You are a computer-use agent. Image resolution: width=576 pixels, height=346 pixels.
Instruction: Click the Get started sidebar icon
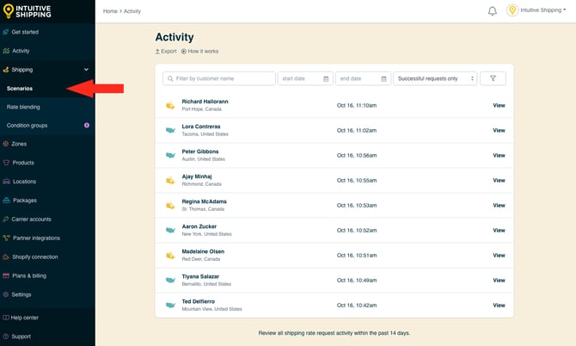point(5,32)
